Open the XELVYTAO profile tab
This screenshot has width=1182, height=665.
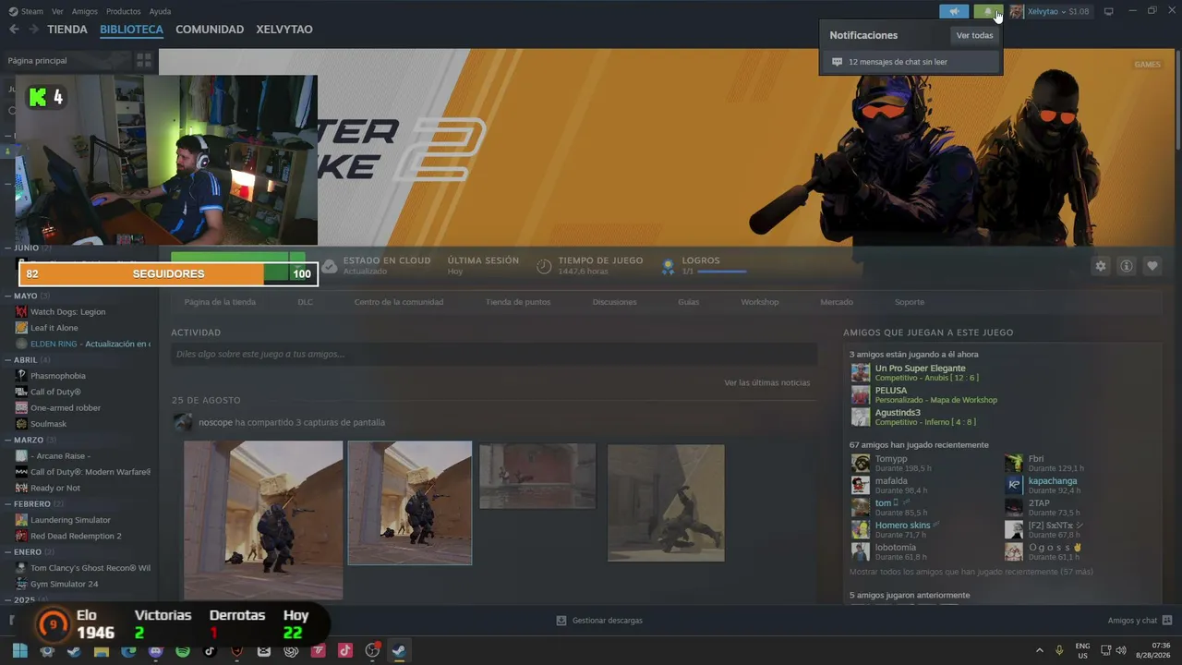[284, 30]
